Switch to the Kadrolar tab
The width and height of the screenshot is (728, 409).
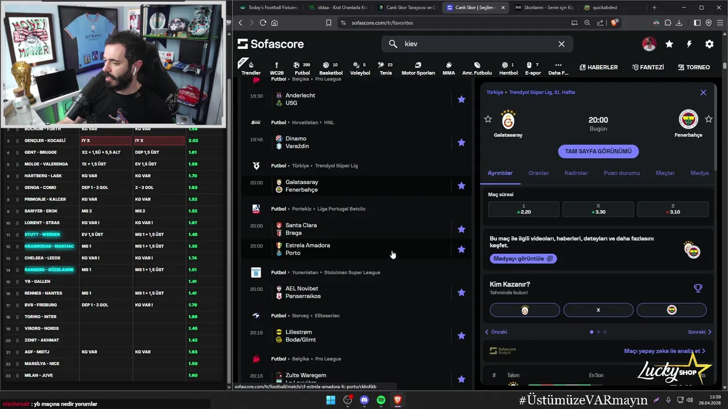coord(576,173)
